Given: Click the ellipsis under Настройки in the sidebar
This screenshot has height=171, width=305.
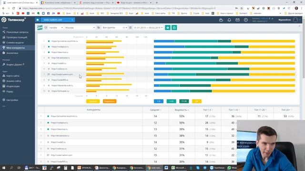Looking at the screenshot, I should coord(4,106).
